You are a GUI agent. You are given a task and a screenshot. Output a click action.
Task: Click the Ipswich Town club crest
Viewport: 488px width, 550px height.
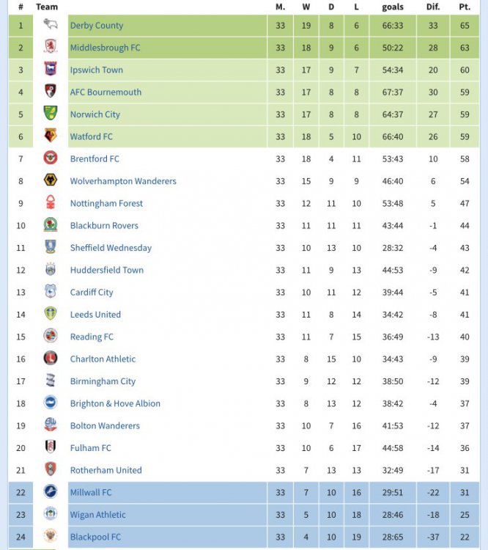click(x=50, y=70)
